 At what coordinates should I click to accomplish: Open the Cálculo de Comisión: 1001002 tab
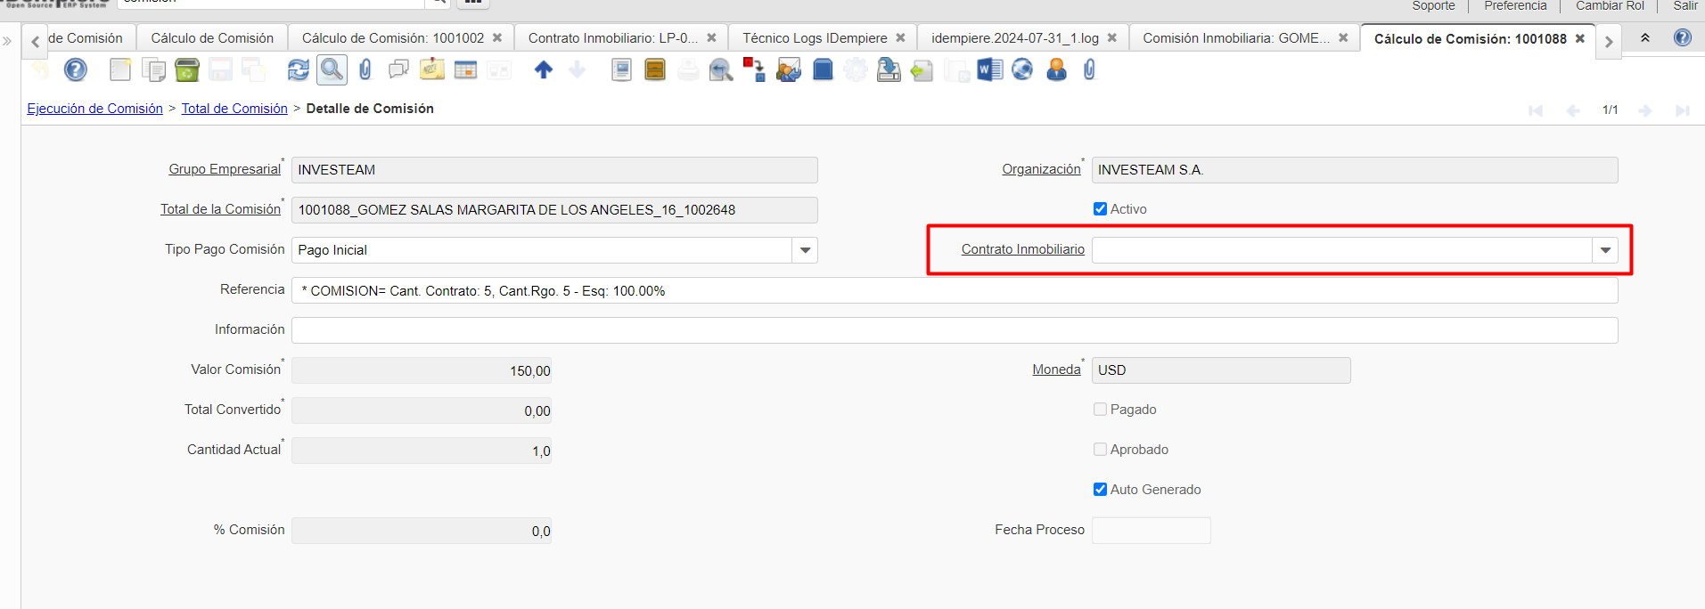[x=392, y=38]
